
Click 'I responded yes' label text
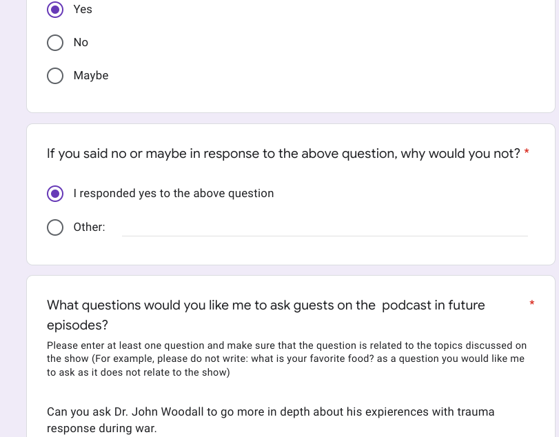click(x=174, y=194)
